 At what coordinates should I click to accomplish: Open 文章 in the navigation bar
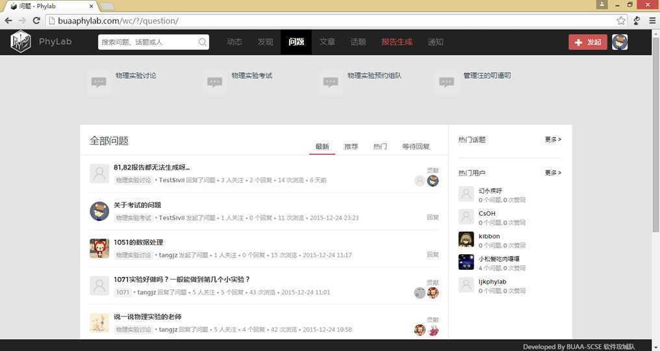tap(327, 42)
